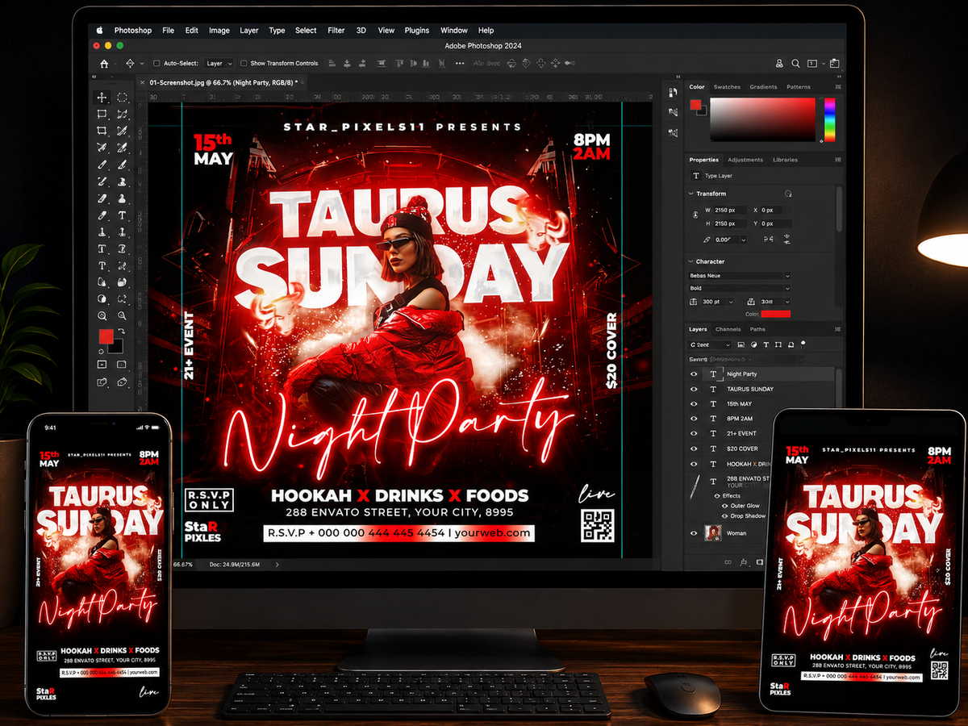Hide the 8PM 2AM layer
This screenshot has width=968, height=726.
point(694,419)
